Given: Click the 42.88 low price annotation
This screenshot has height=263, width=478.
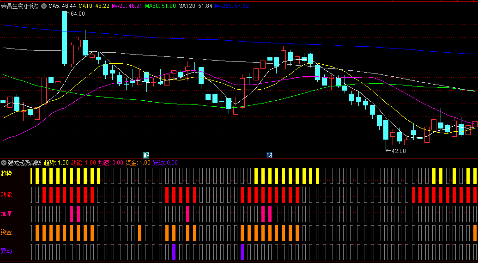Looking at the screenshot, I should pos(399,151).
